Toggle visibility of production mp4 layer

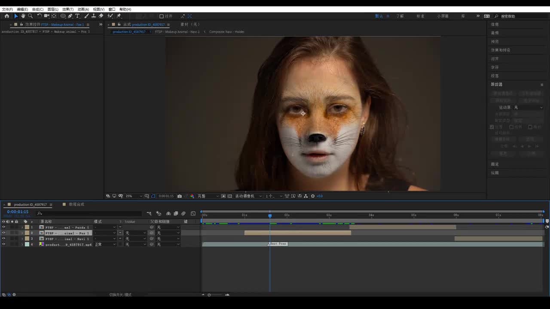coord(3,244)
